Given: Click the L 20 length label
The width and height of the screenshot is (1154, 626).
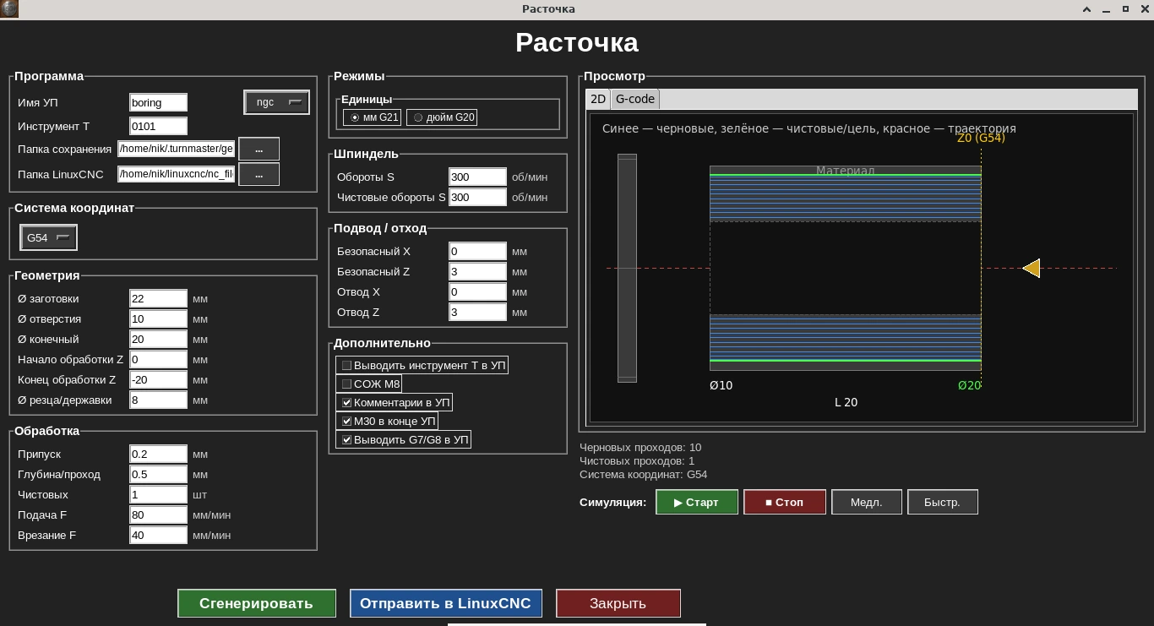Looking at the screenshot, I should click(846, 402).
